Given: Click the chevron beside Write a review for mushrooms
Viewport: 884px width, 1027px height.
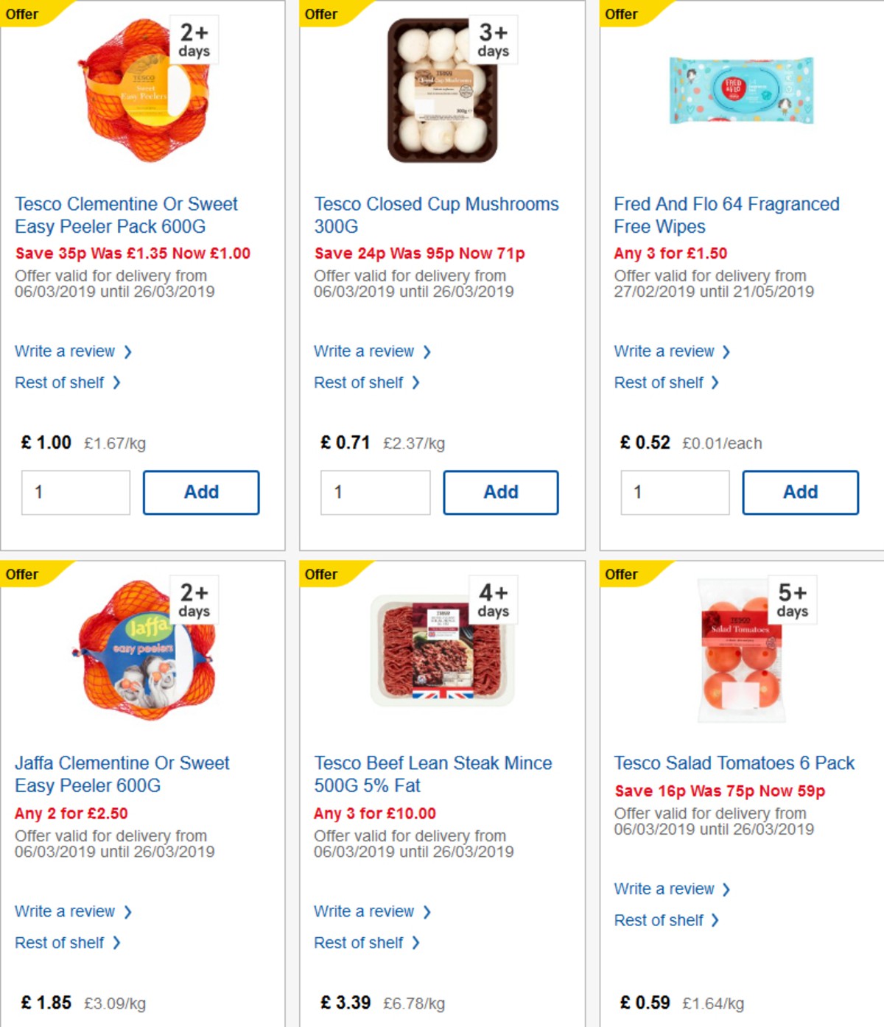Looking at the screenshot, I should point(428,351).
